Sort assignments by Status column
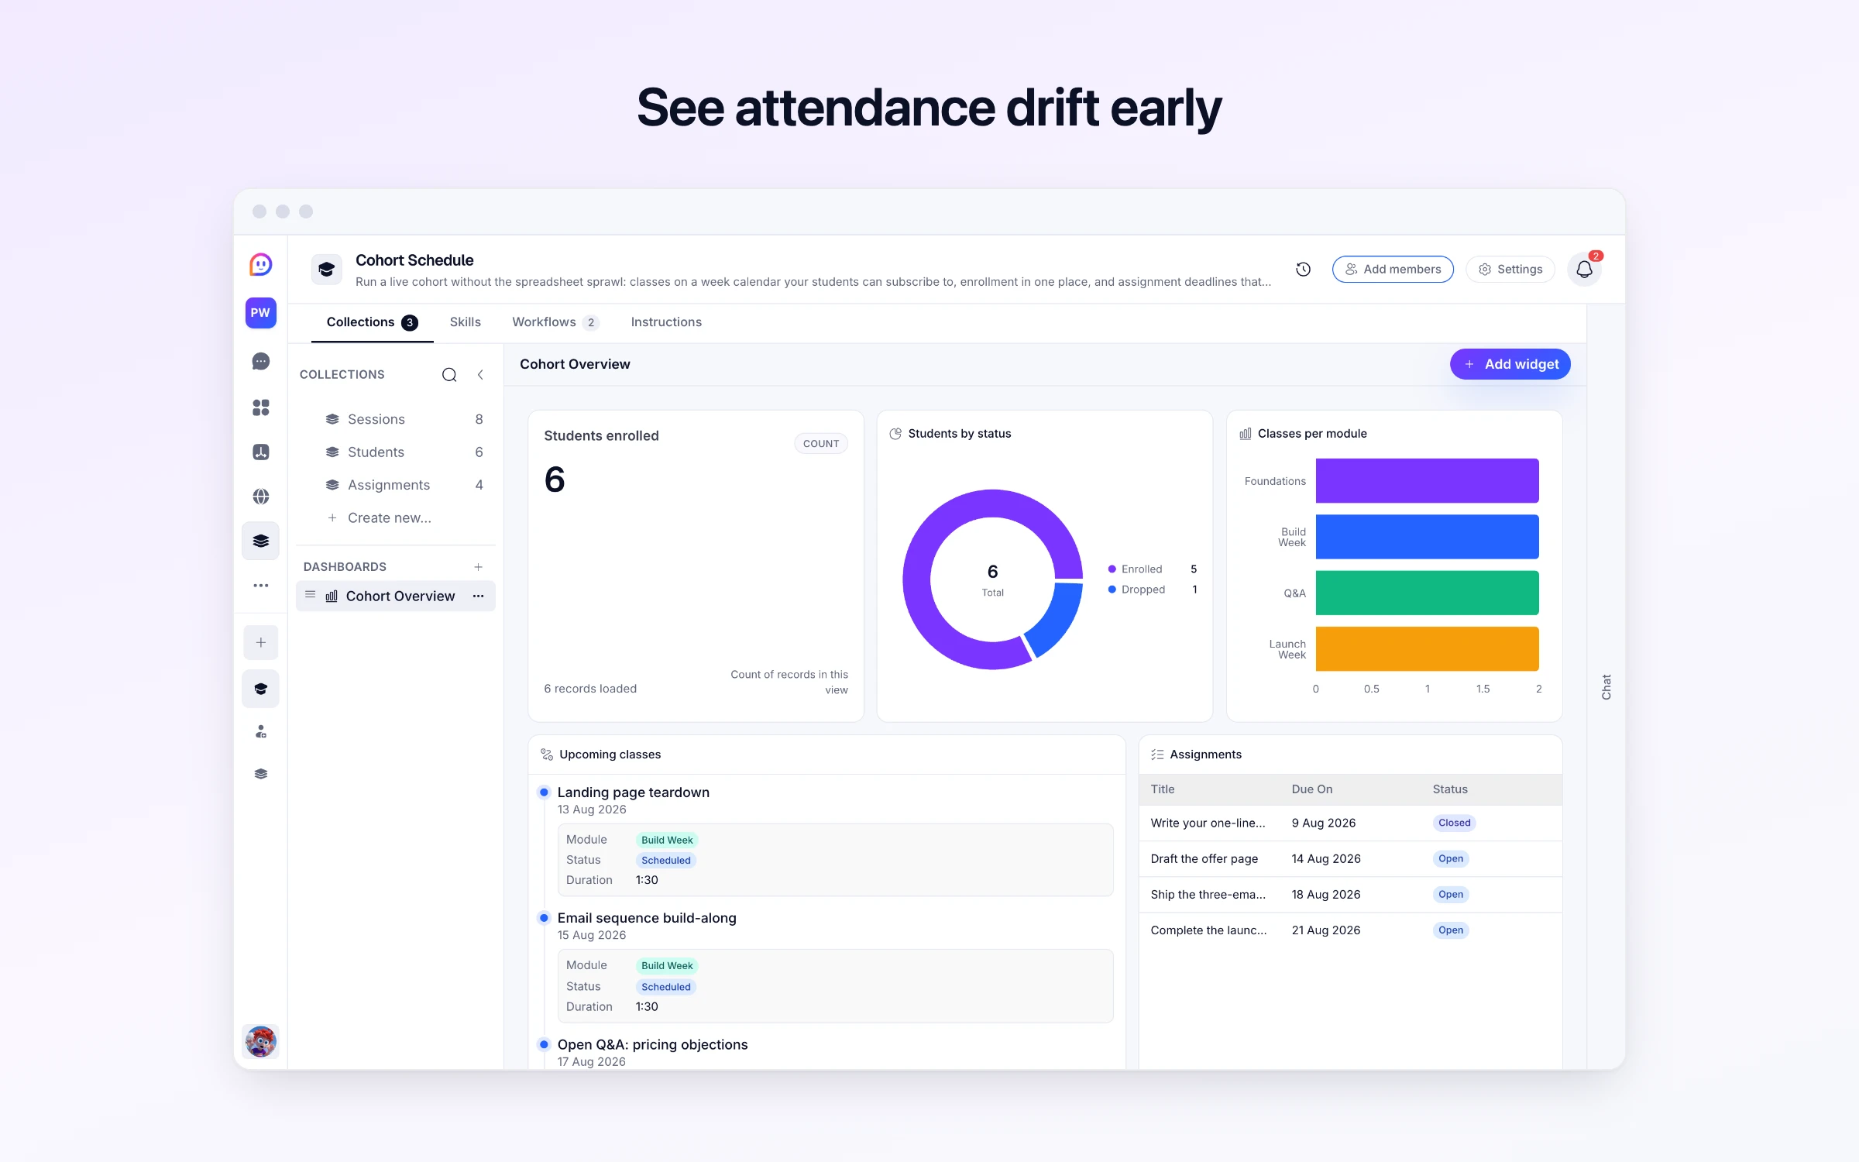 (1450, 789)
